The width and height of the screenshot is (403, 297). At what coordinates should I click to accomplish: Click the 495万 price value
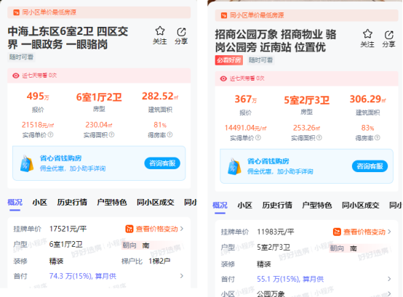38,97
